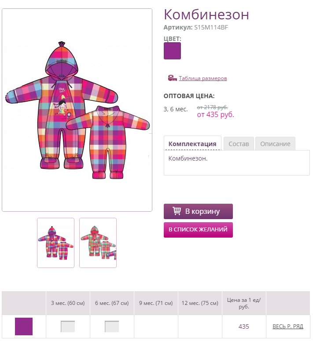Switch to the Состав tab
Viewport: 313px width, 341px height.
[239, 144]
